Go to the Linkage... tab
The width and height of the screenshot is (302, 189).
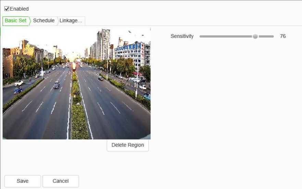click(x=71, y=21)
